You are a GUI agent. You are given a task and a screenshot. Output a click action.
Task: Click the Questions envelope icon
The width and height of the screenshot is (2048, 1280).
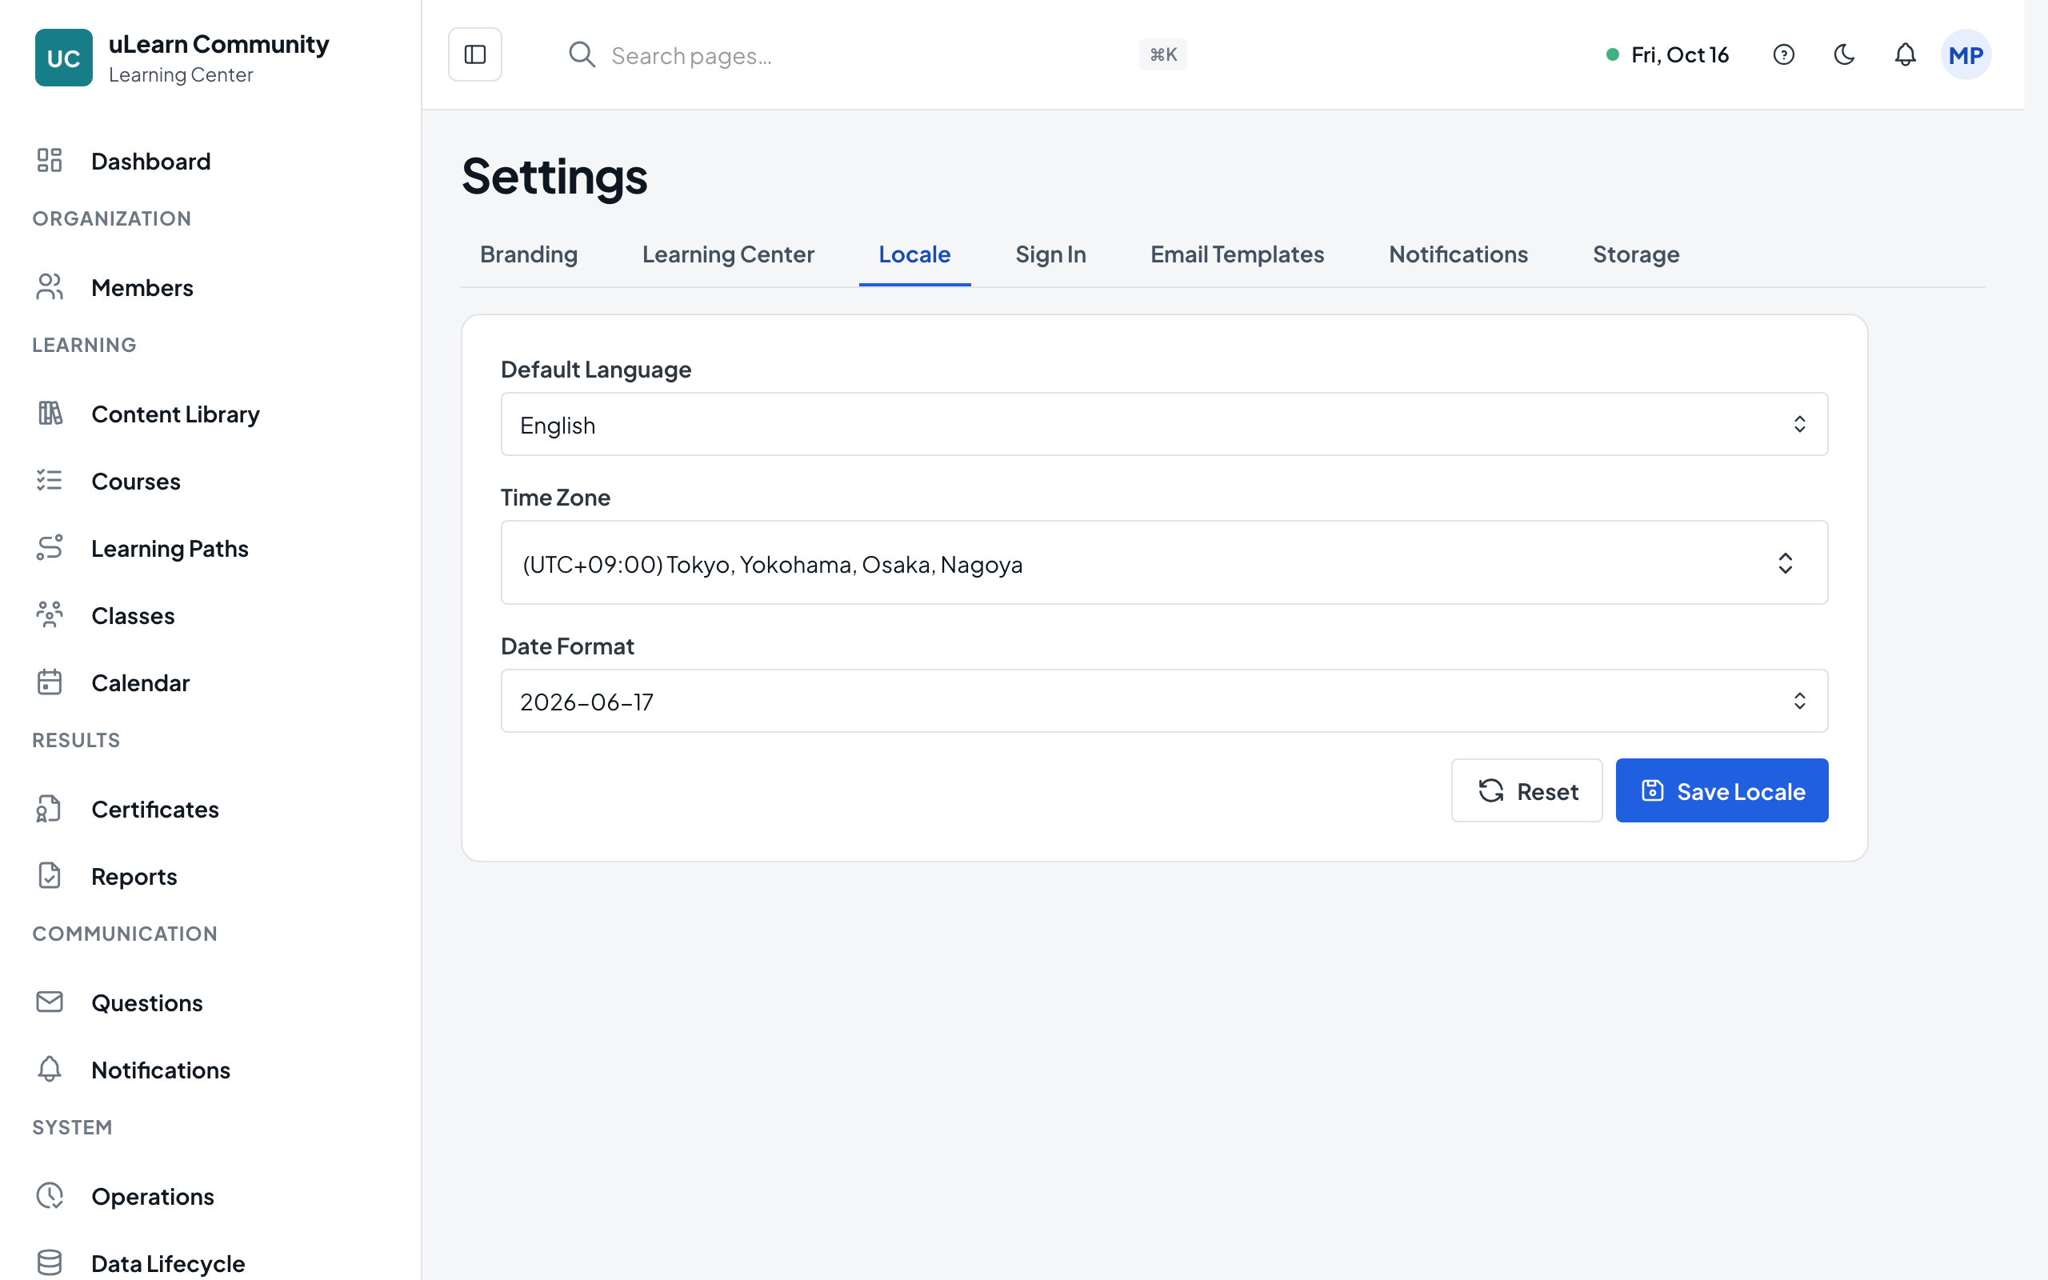click(50, 1002)
